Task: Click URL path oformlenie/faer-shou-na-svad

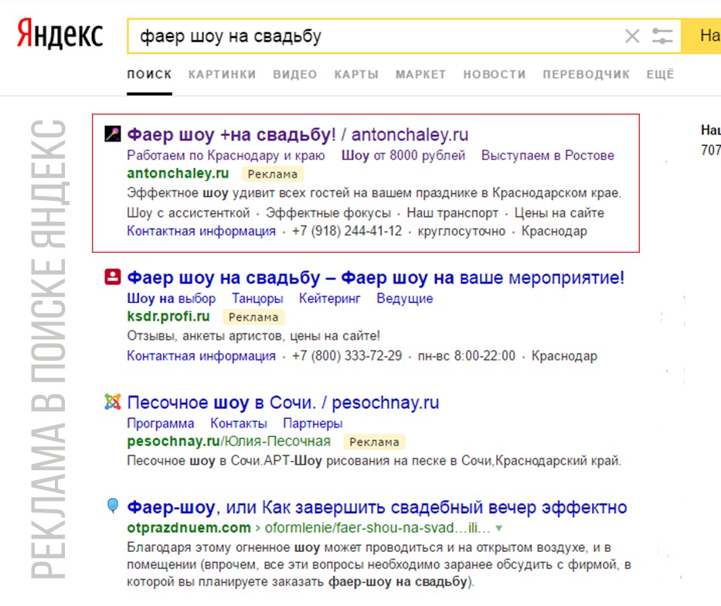Action: pos(377,528)
